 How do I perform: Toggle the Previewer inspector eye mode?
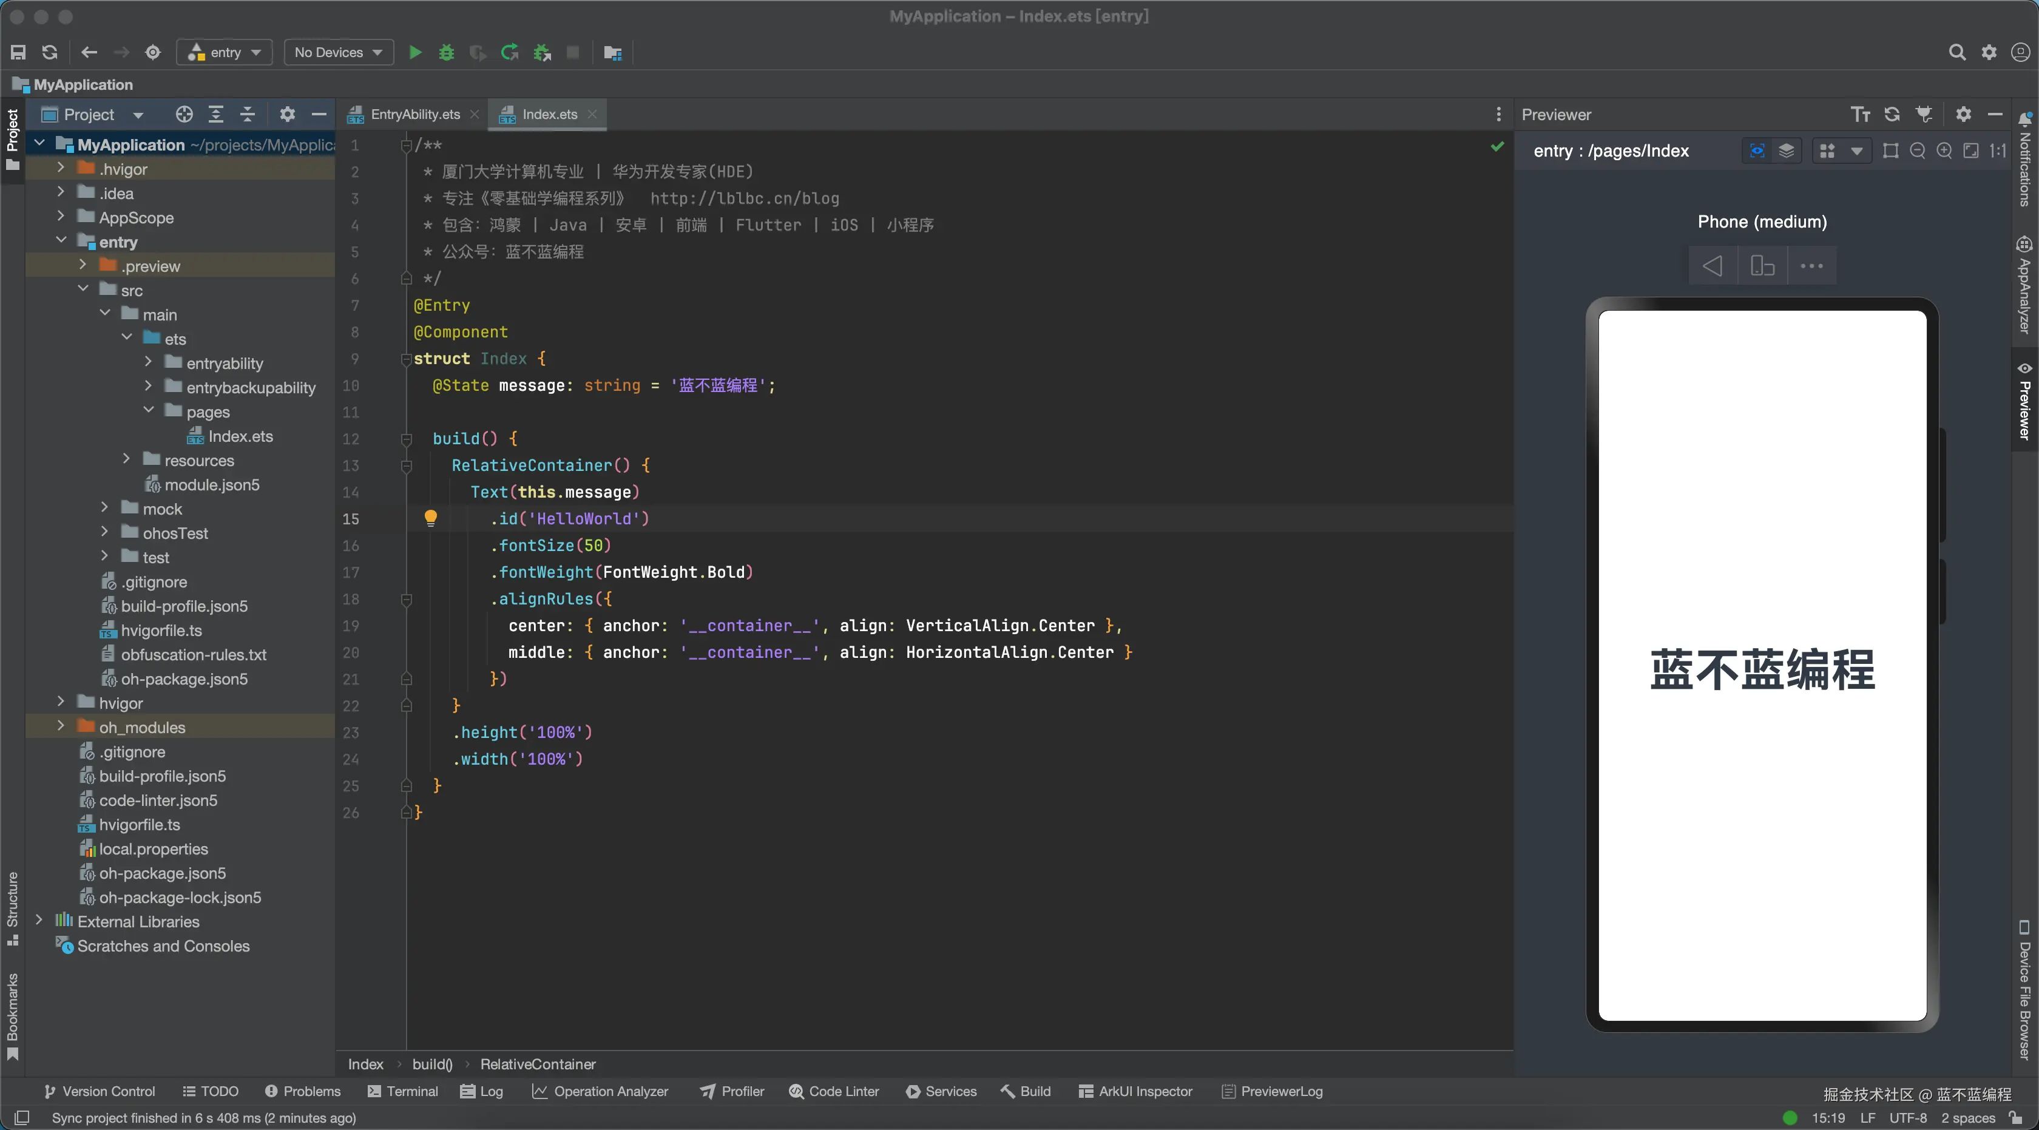pyautogui.click(x=1757, y=151)
